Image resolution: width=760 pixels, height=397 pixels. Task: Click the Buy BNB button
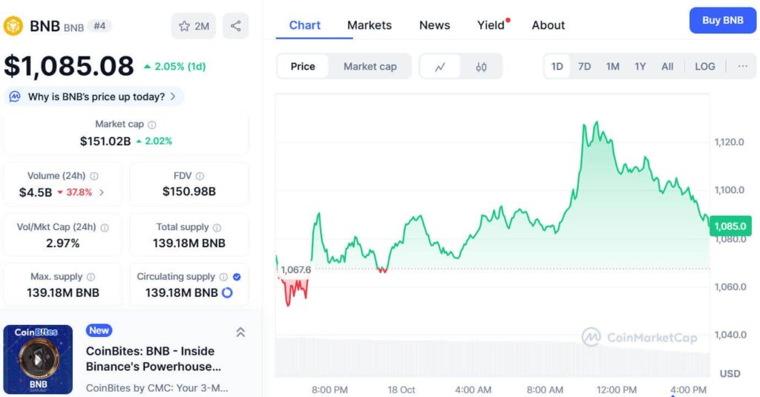(722, 20)
